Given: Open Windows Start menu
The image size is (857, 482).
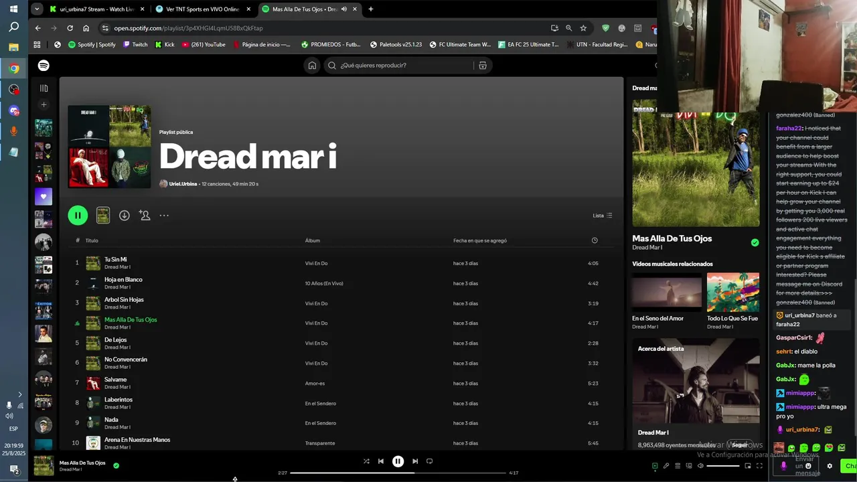Looking at the screenshot, I should [x=13, y=9].
